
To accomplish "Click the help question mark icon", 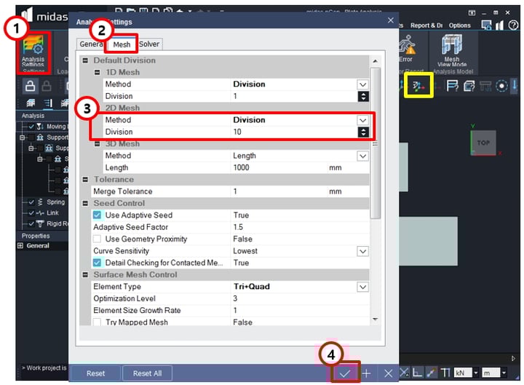I will (x=513, y=25).
